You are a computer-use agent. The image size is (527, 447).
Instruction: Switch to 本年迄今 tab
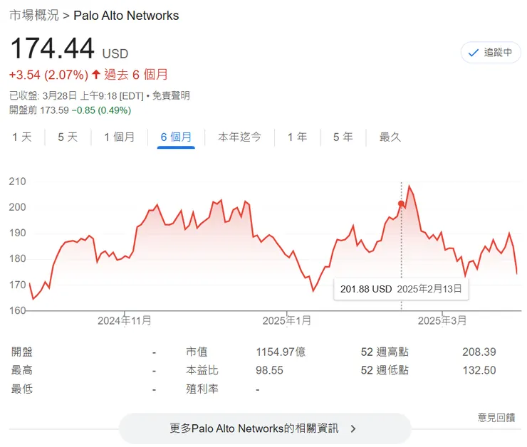[239, 137]
